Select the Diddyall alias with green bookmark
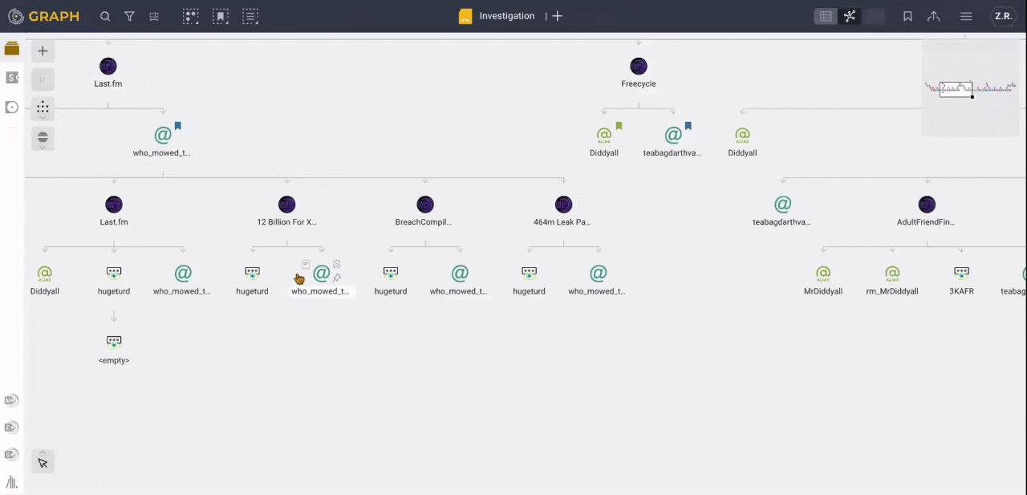Viewport: 1027px width, 495px height. tap(604, 135)
